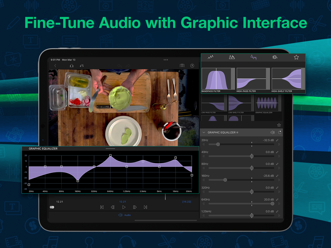
Task: Open the clipboard presets icon
Action: tap(182, 65)
